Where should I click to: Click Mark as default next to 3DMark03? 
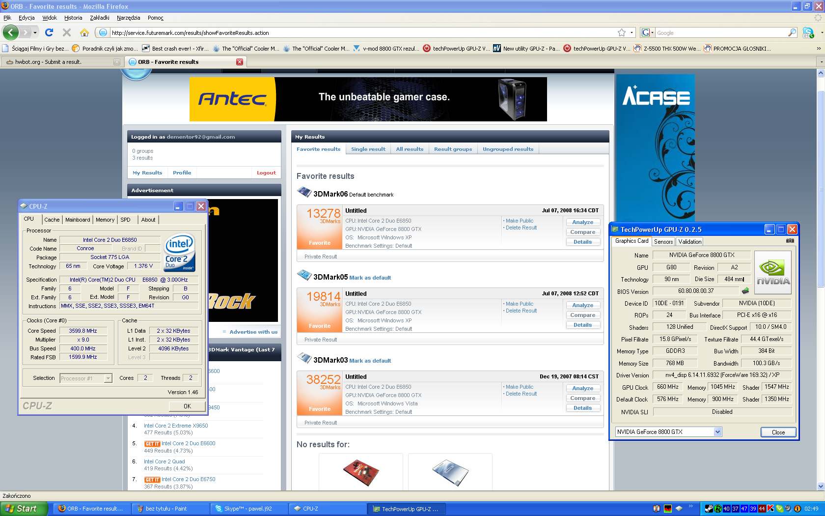(370, 361)
